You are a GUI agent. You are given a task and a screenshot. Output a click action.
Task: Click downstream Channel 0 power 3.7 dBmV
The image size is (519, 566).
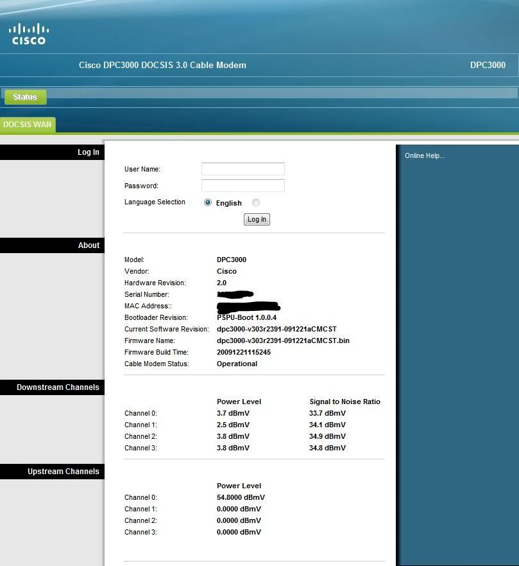point(233,413)
